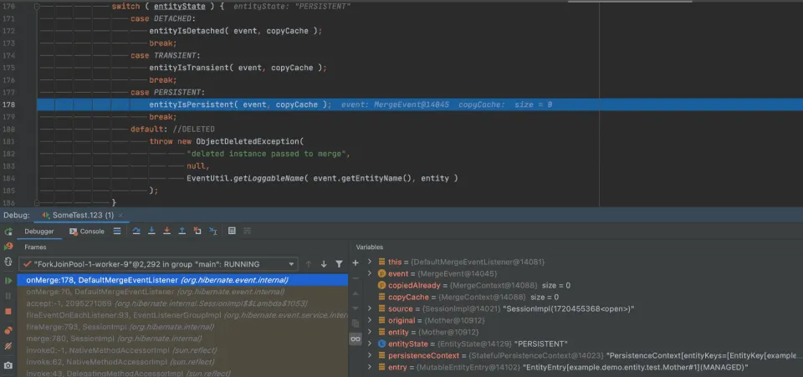Click the fold marker at line 186
The width and height of the screenshot is (803, 377).
point(37,202)
